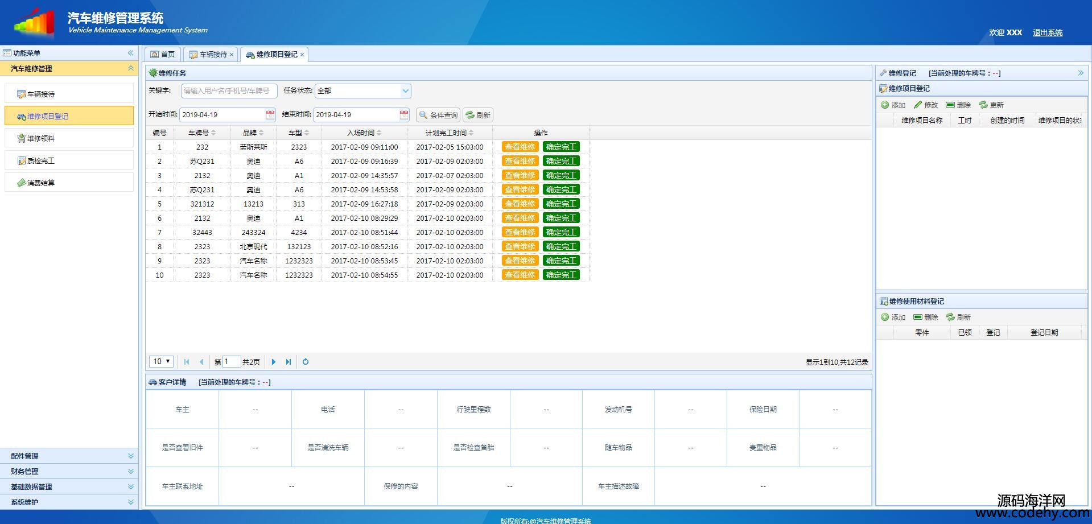Open the 任务状态 dropdown

[x=405, y=90]
